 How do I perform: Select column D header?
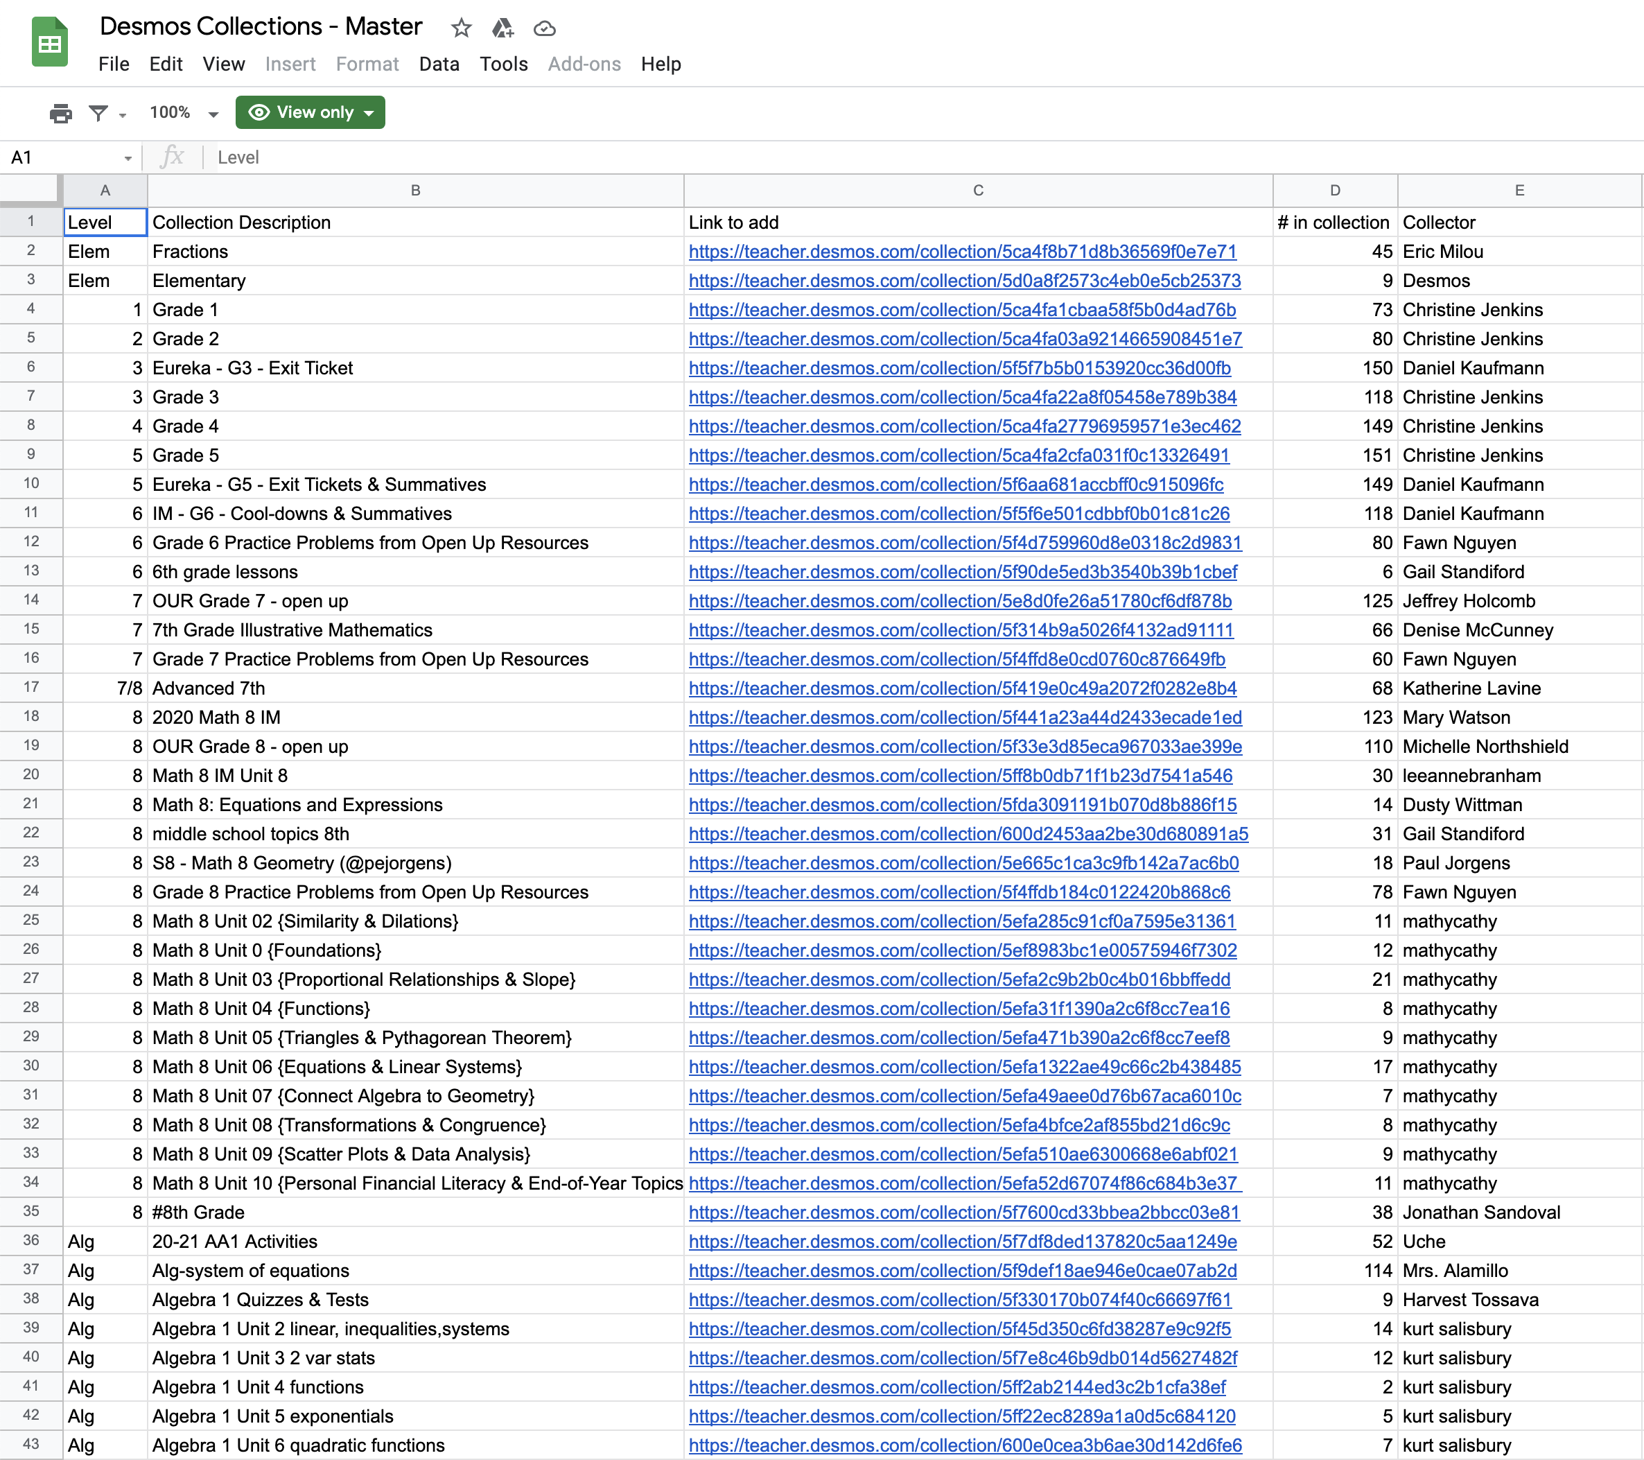tap(1335, 191)
